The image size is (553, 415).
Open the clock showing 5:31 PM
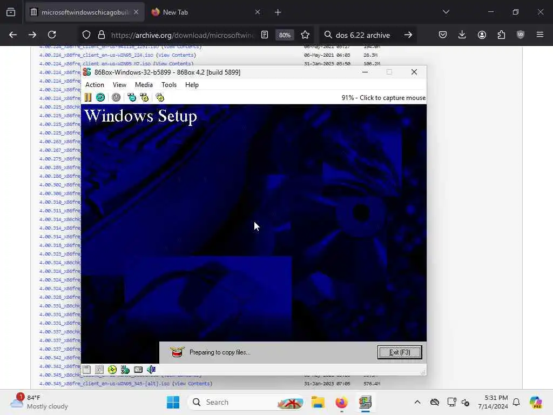click(x=493, y=402)
